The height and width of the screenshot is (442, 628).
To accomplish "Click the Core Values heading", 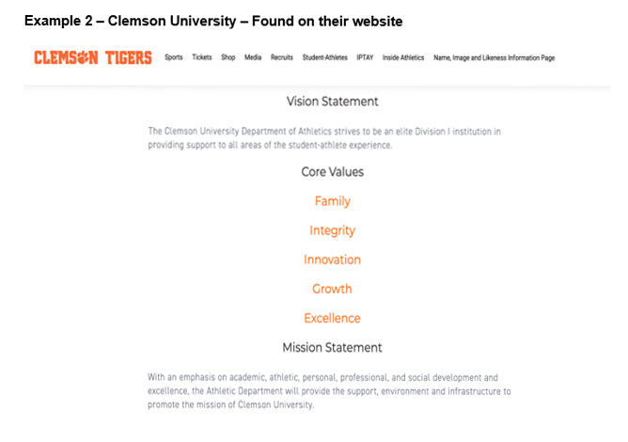I will pyautogui.click(x=333, y=172).
